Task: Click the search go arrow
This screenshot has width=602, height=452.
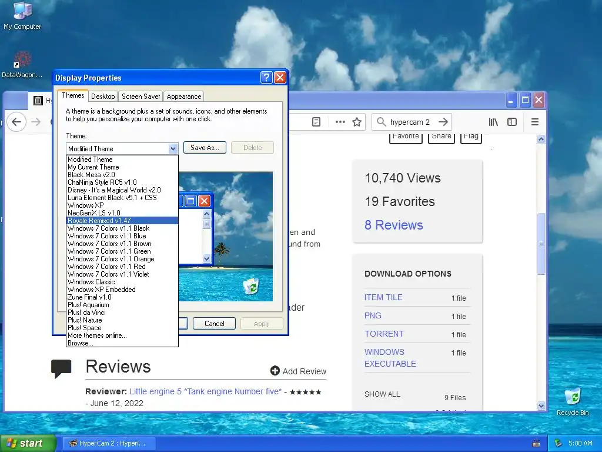Action: pyautogui.click(x=443, y=122)
